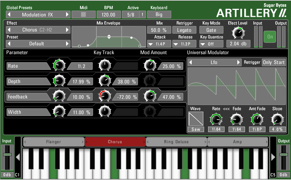Click the Rate Key Track knob
Viewport: 291px width, 180px height.
click(105, 65)
